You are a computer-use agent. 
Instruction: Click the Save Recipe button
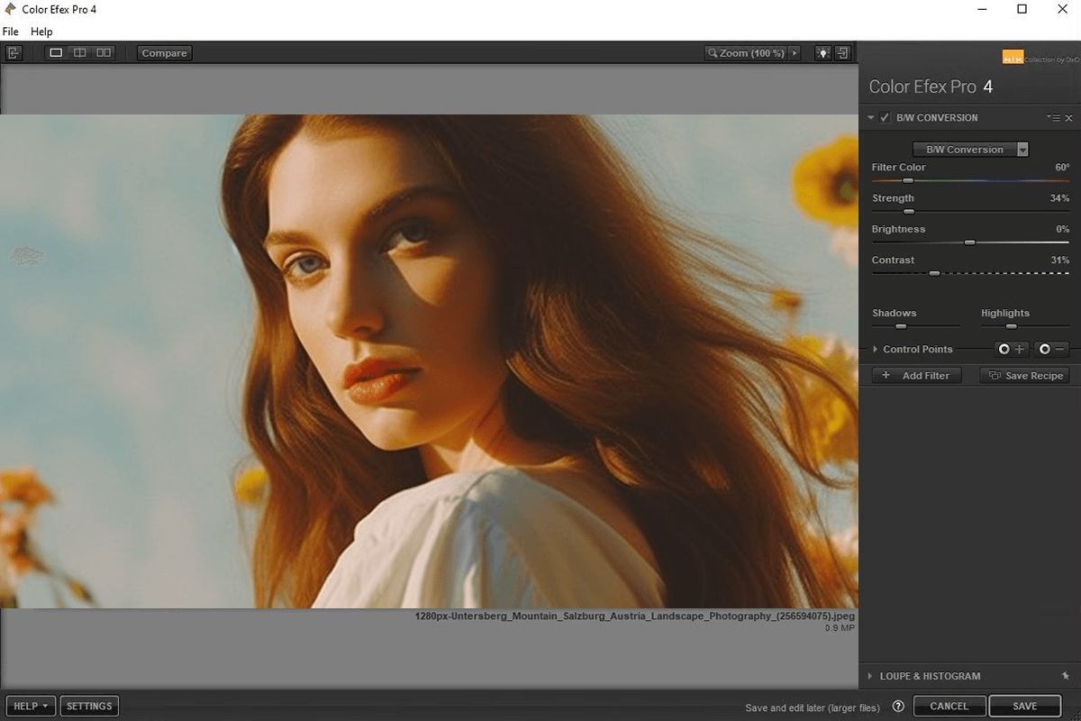pos(1024,375)
